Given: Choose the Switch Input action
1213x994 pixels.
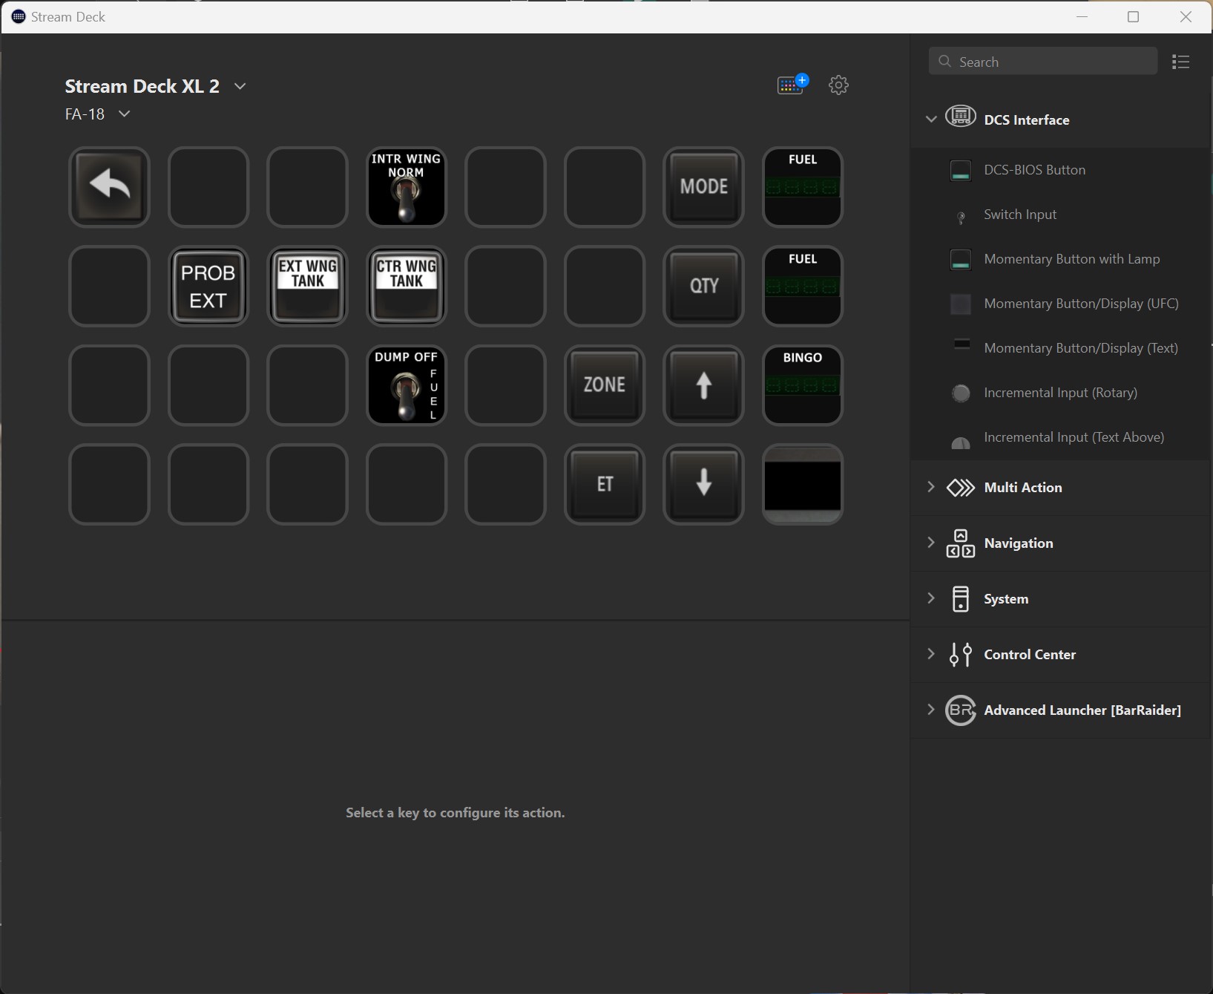Looking at the screenshot, I should tap(1020, 215).
